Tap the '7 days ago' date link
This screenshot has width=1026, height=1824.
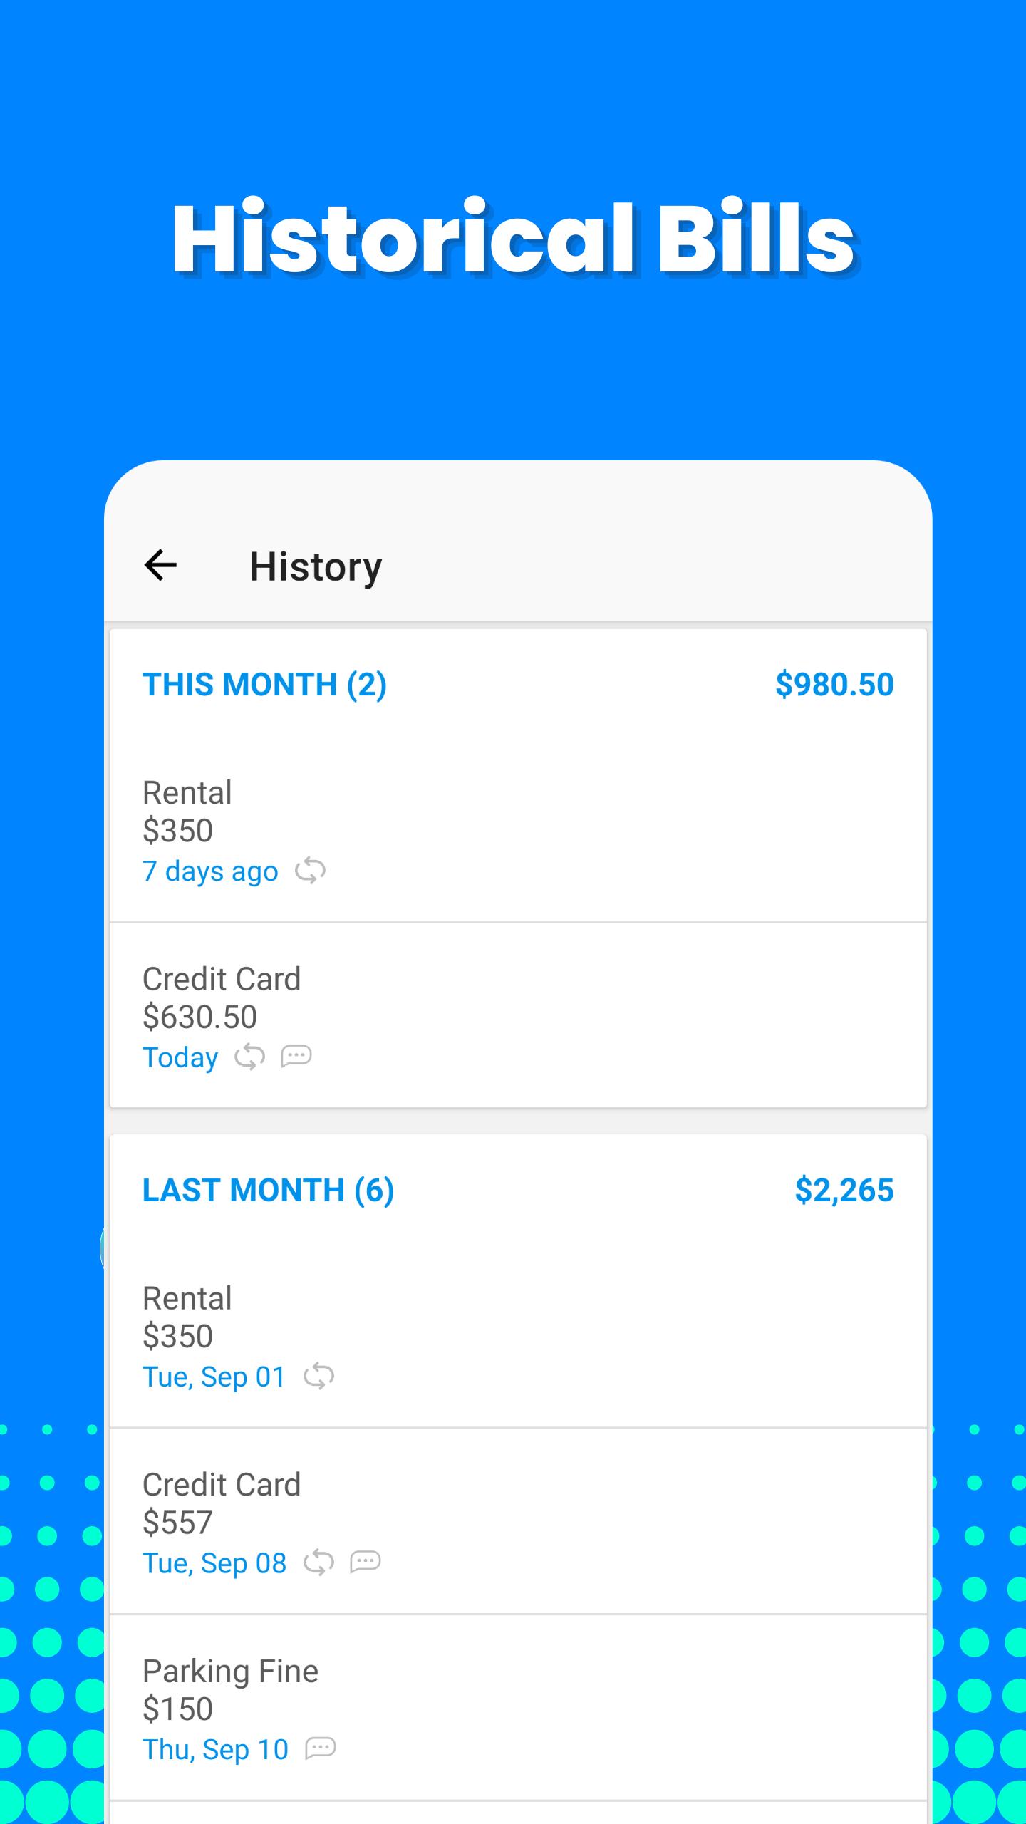tap(210, 871)
